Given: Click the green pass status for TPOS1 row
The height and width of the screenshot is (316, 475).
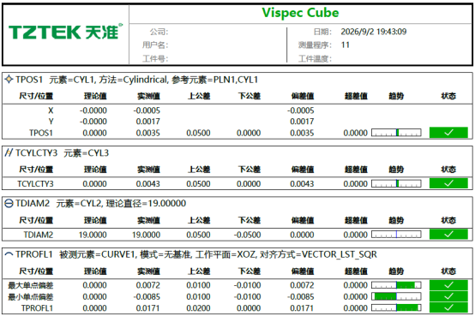Looking at the screenshot, I should pos(448,133).
